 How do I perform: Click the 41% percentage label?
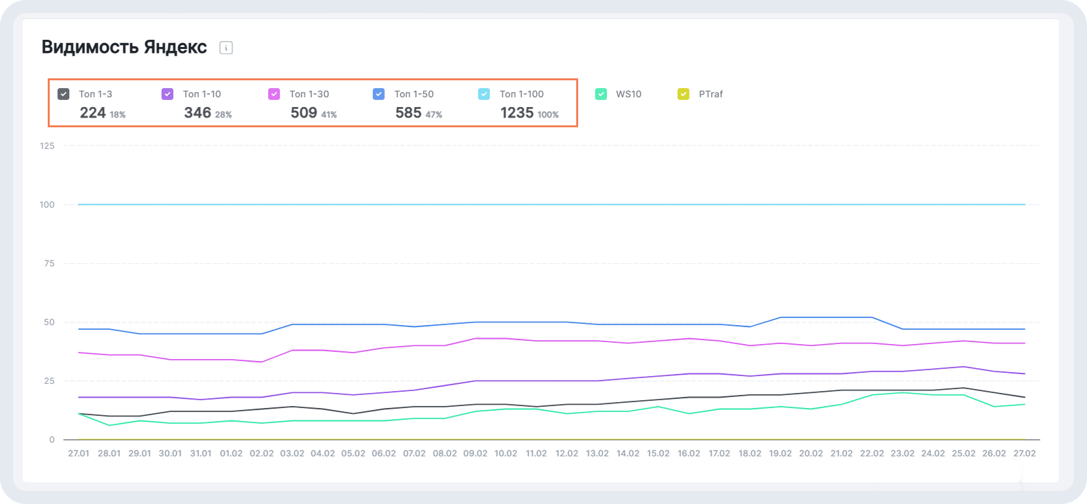tap(329, 115)
